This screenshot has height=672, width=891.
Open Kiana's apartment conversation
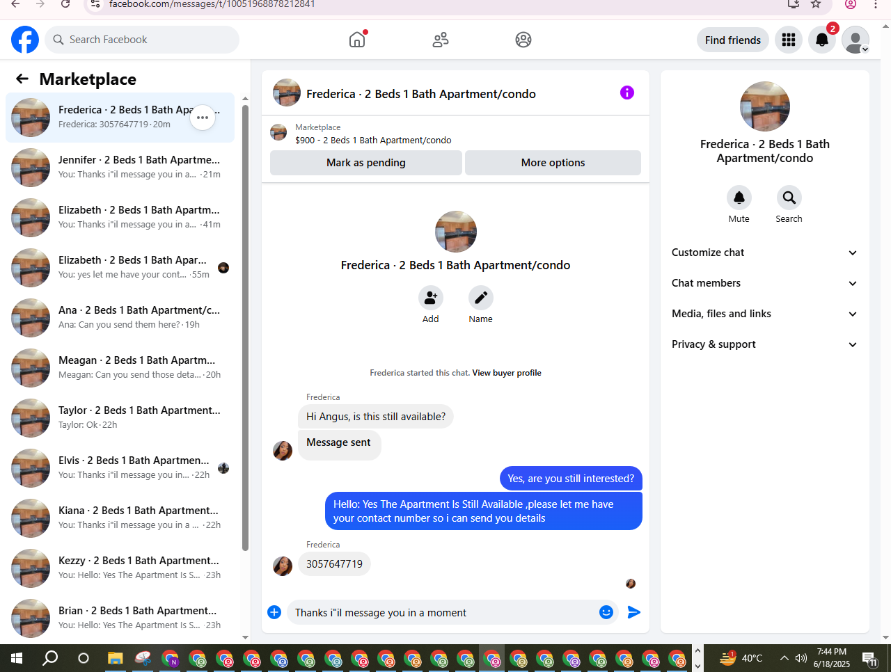tap(120, 518)
